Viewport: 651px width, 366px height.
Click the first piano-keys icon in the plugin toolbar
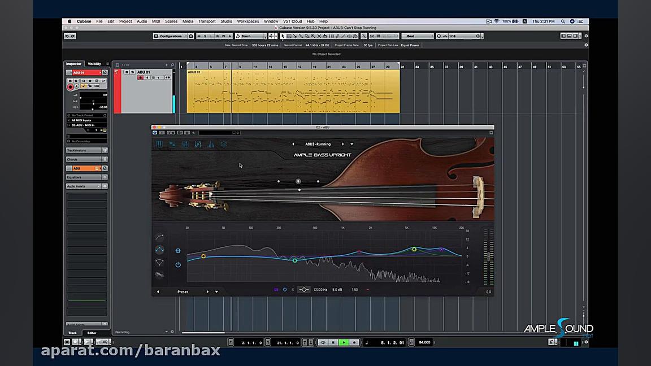(159, 145)
